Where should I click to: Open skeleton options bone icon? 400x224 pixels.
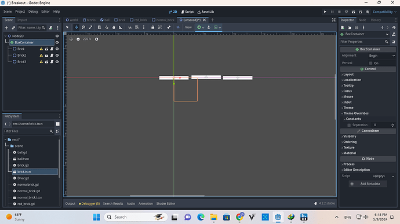click(x=169, y=27)
